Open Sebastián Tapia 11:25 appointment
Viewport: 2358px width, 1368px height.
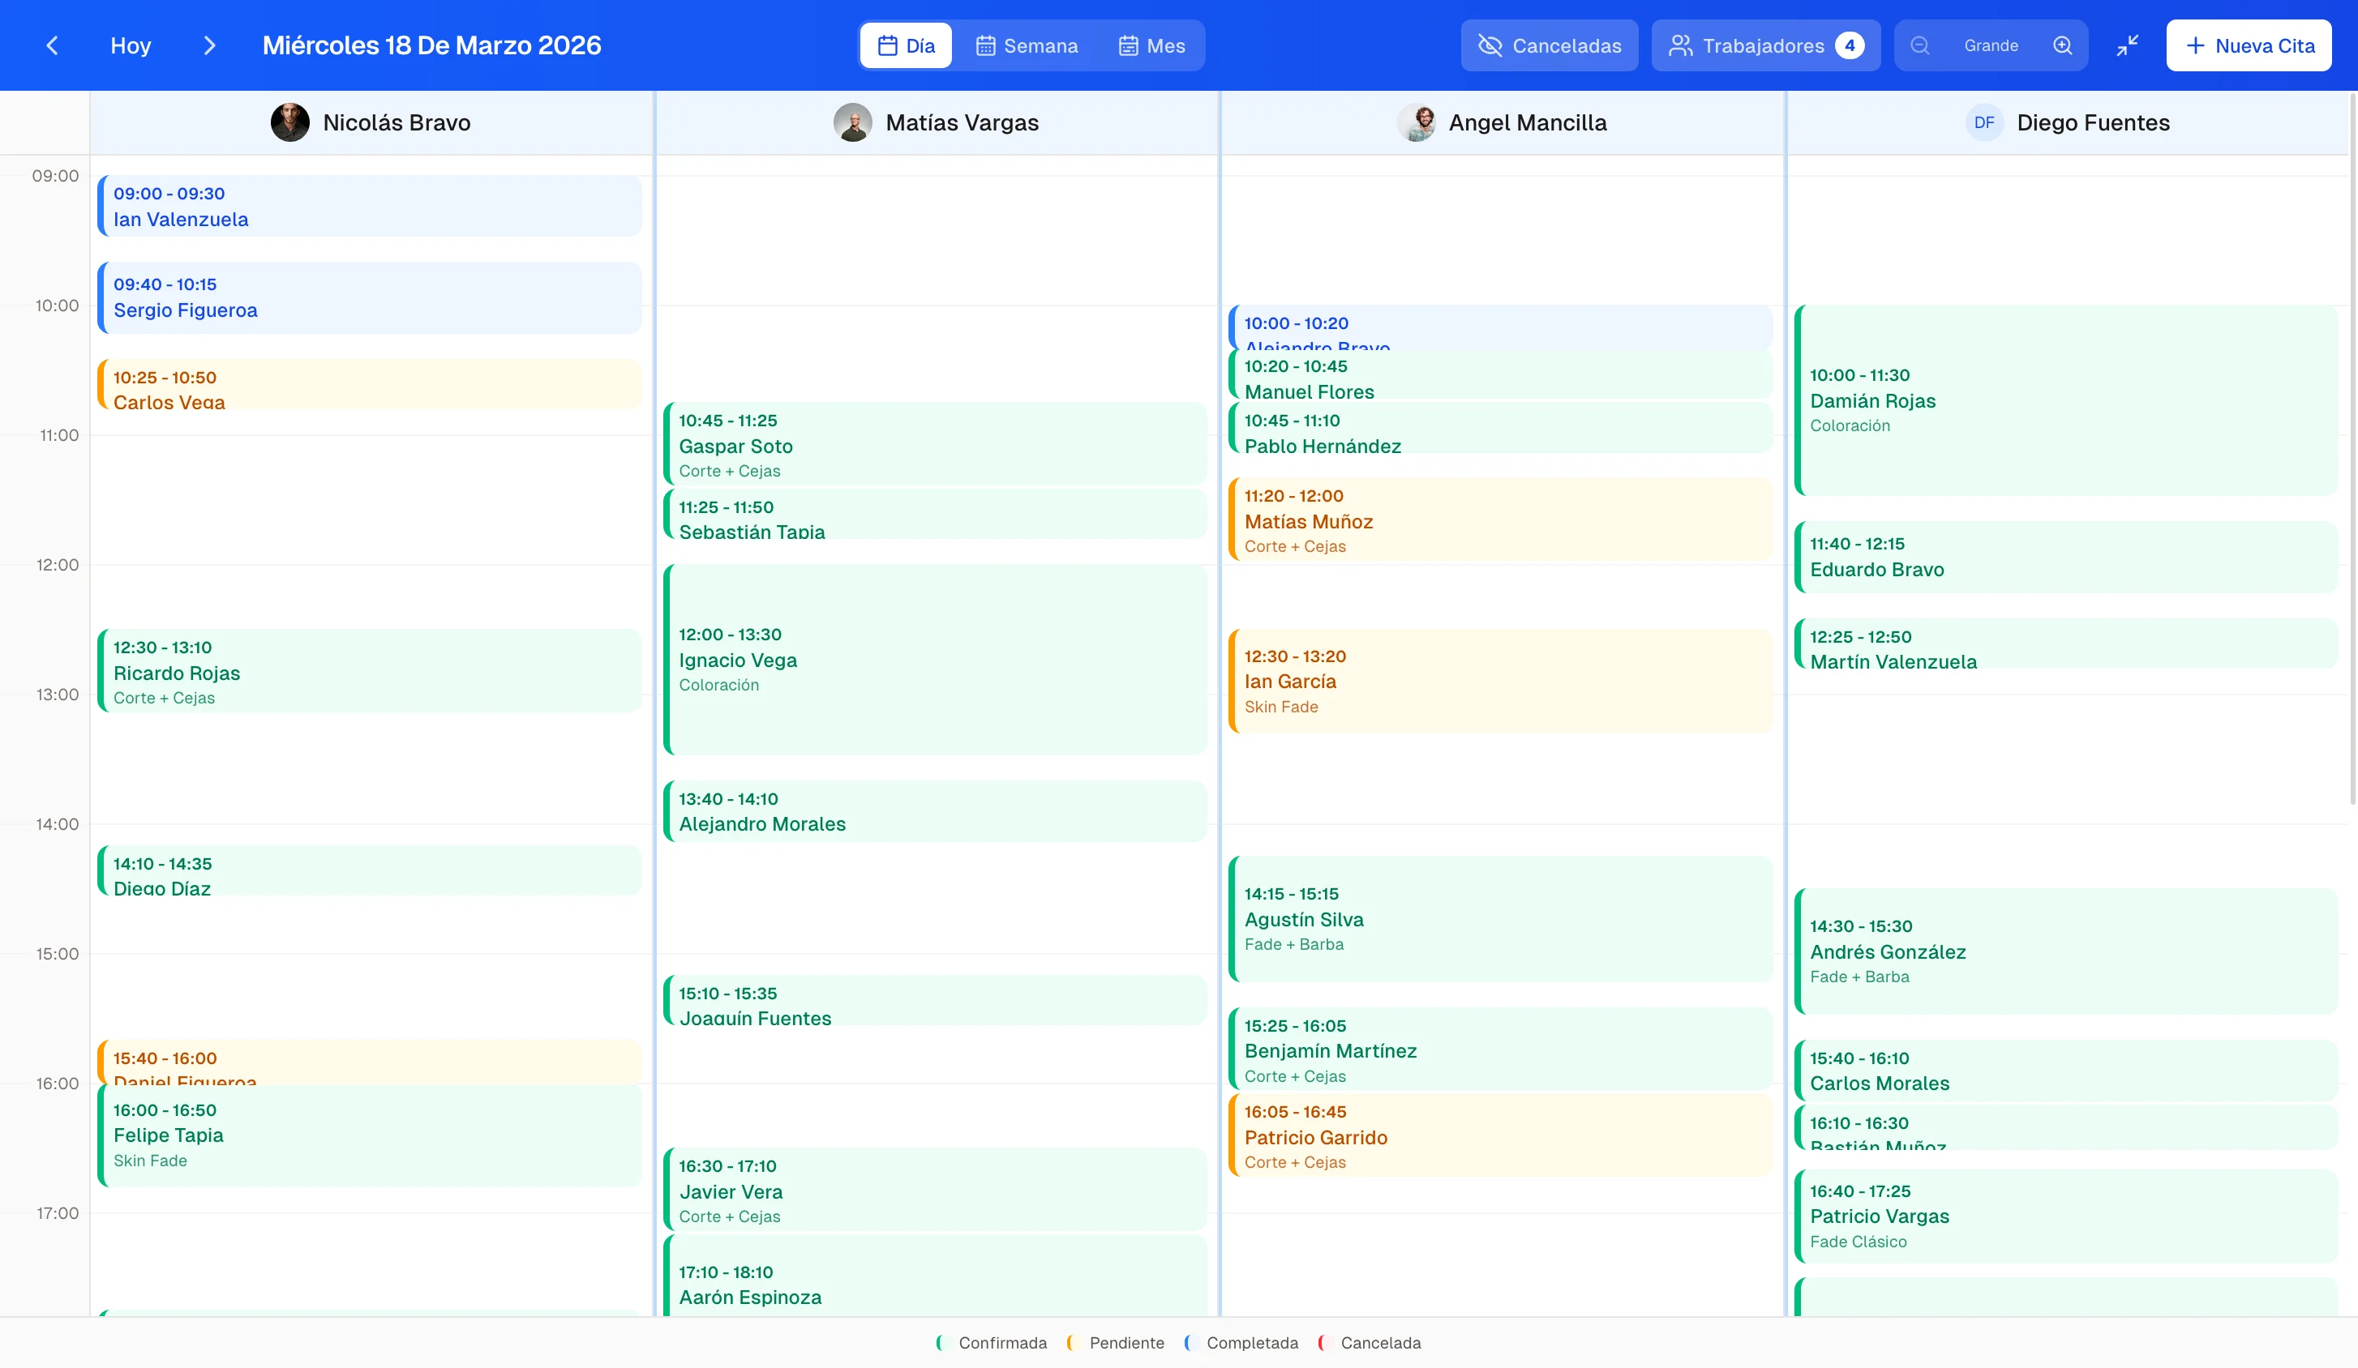[935, 515]
